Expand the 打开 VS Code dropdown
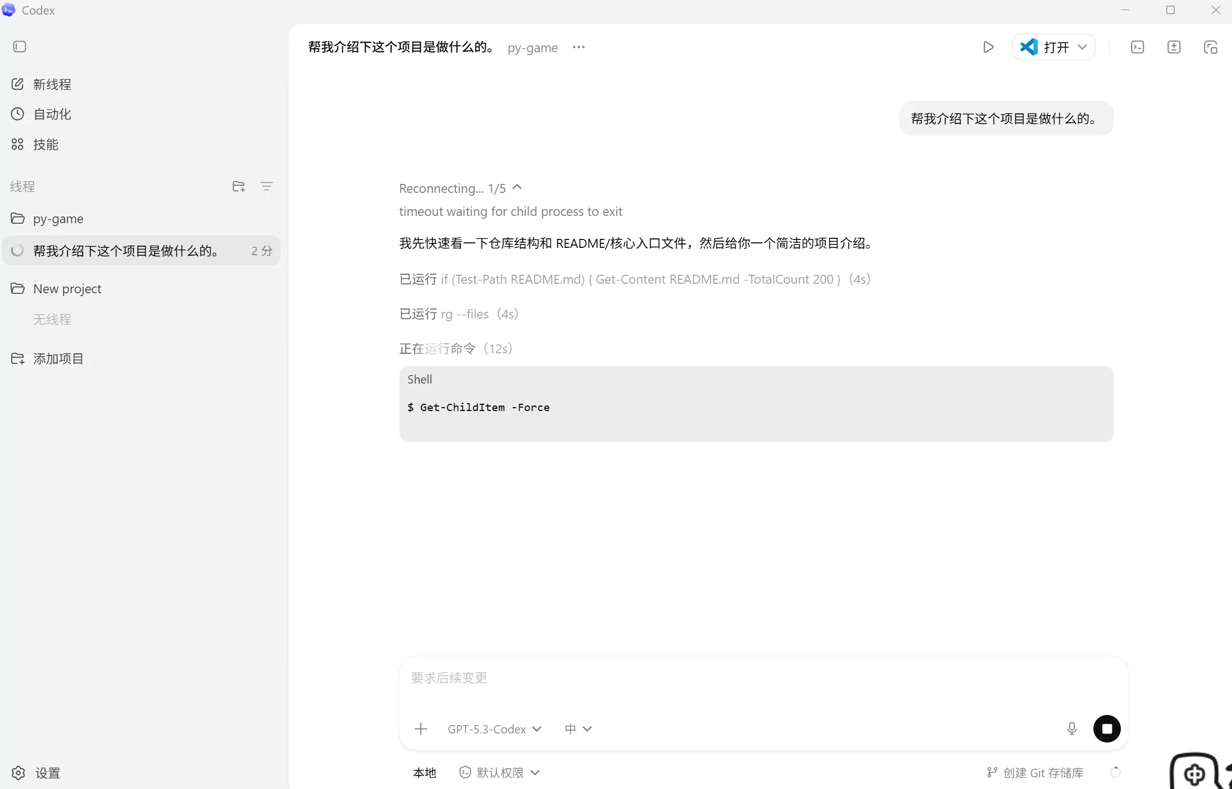The image size is (1232, 789). tap(1082, 47)
